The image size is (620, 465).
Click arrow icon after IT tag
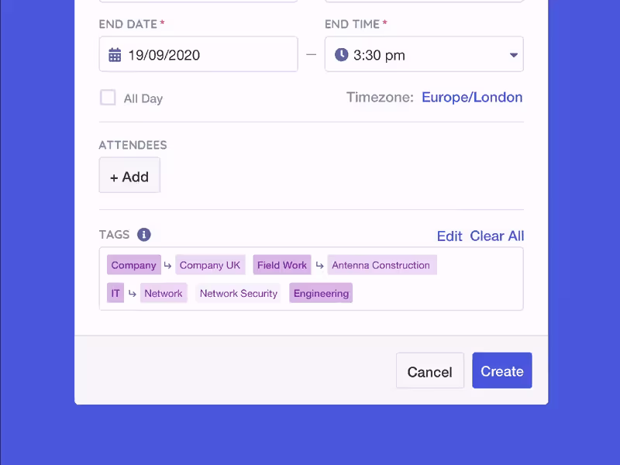132,294
